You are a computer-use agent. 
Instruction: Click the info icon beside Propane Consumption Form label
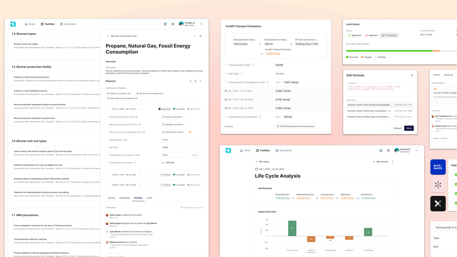pyautogui.click(x=137, y=117)
